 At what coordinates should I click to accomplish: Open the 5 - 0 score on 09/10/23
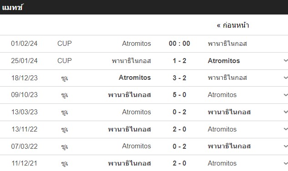click(x=180, y=95)
